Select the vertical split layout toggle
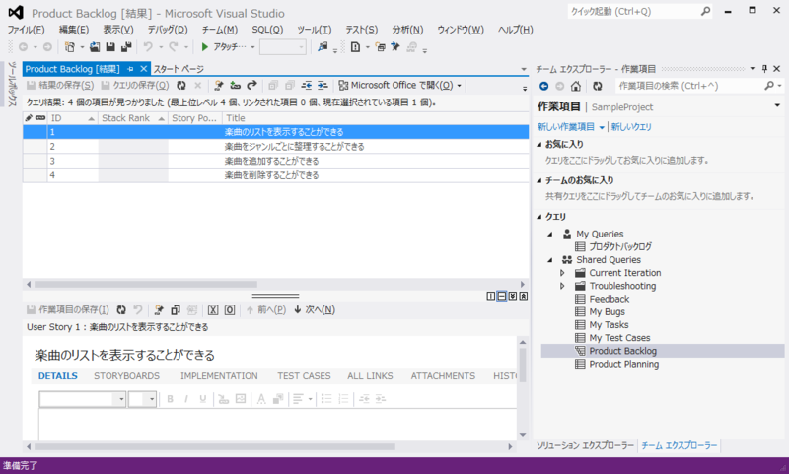The width and height of the screenshot is (789, 474). click(x=491, y=296)
